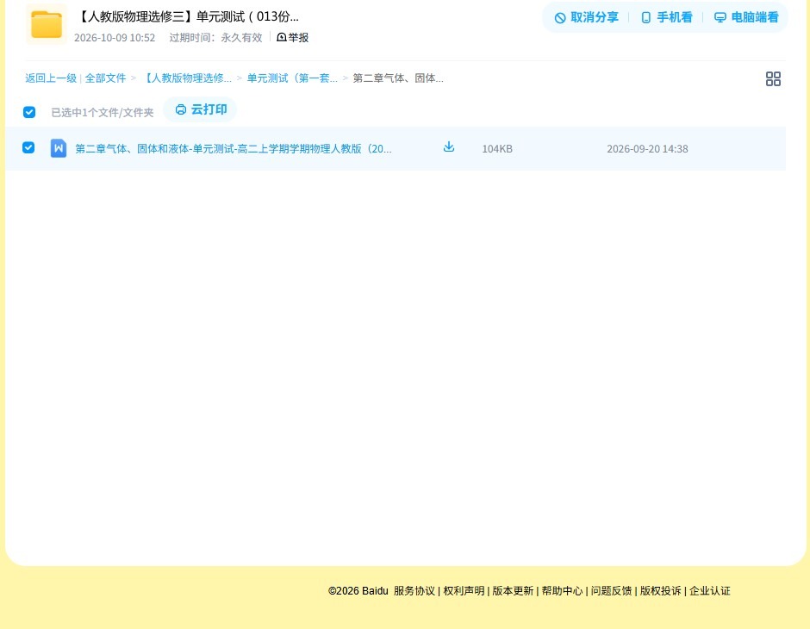Click the 举报 report link
The image size is (810, 629).
(293, 37)
